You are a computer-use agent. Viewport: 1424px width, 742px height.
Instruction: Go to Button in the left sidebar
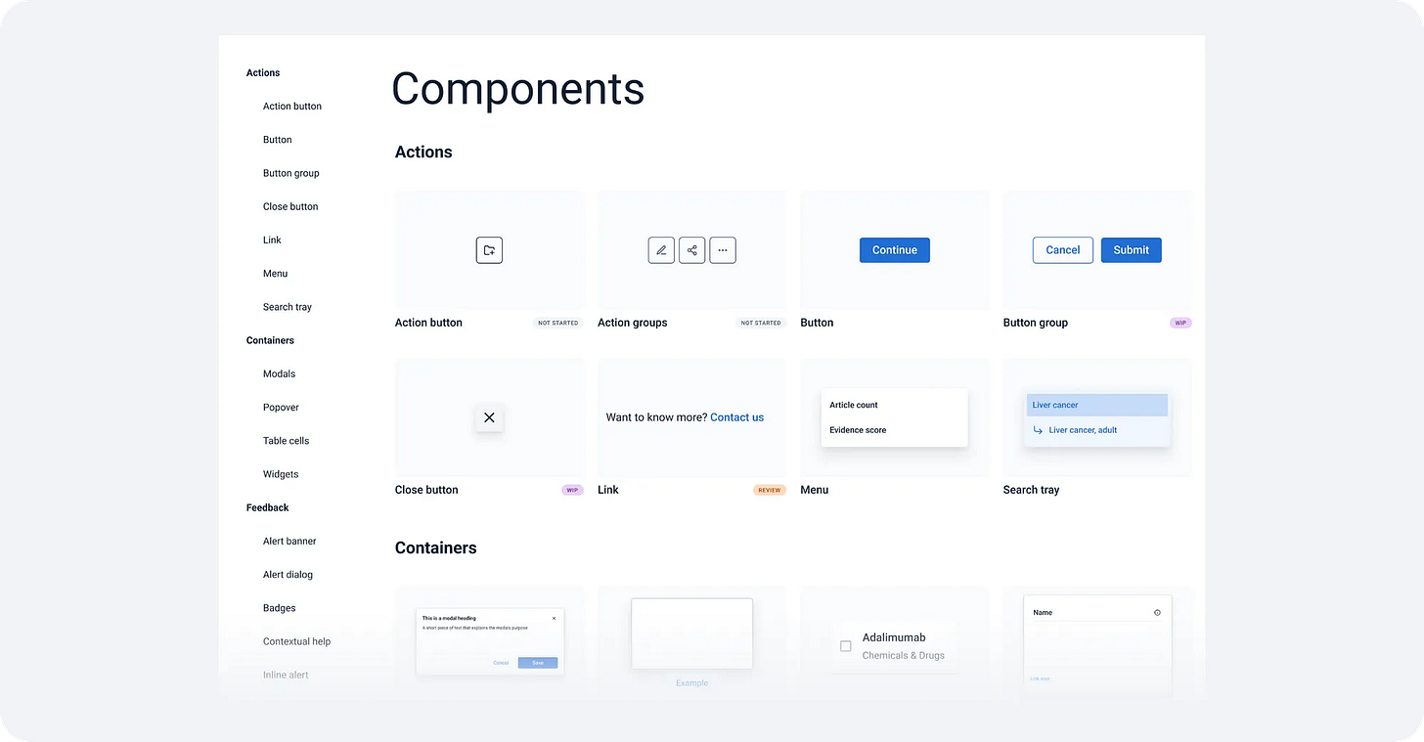tap(278, 140)
